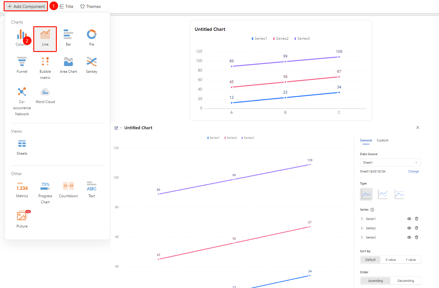The width and height of the screenshot is (439, 288).
Task: Delete Series1 with the trash icon
Action: tap(416, 219)
